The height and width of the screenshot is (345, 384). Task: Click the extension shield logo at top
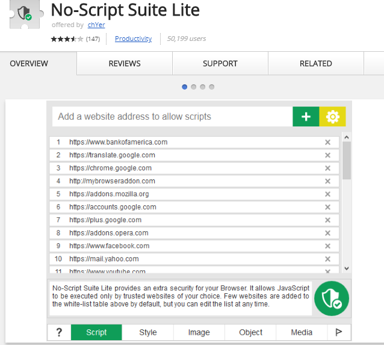pyautogui.click(x=25, y=13)
